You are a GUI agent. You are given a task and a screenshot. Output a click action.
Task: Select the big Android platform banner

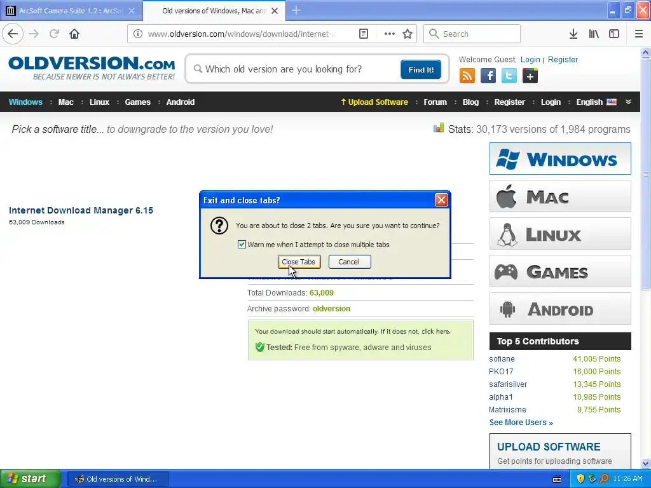coord(560,309)
